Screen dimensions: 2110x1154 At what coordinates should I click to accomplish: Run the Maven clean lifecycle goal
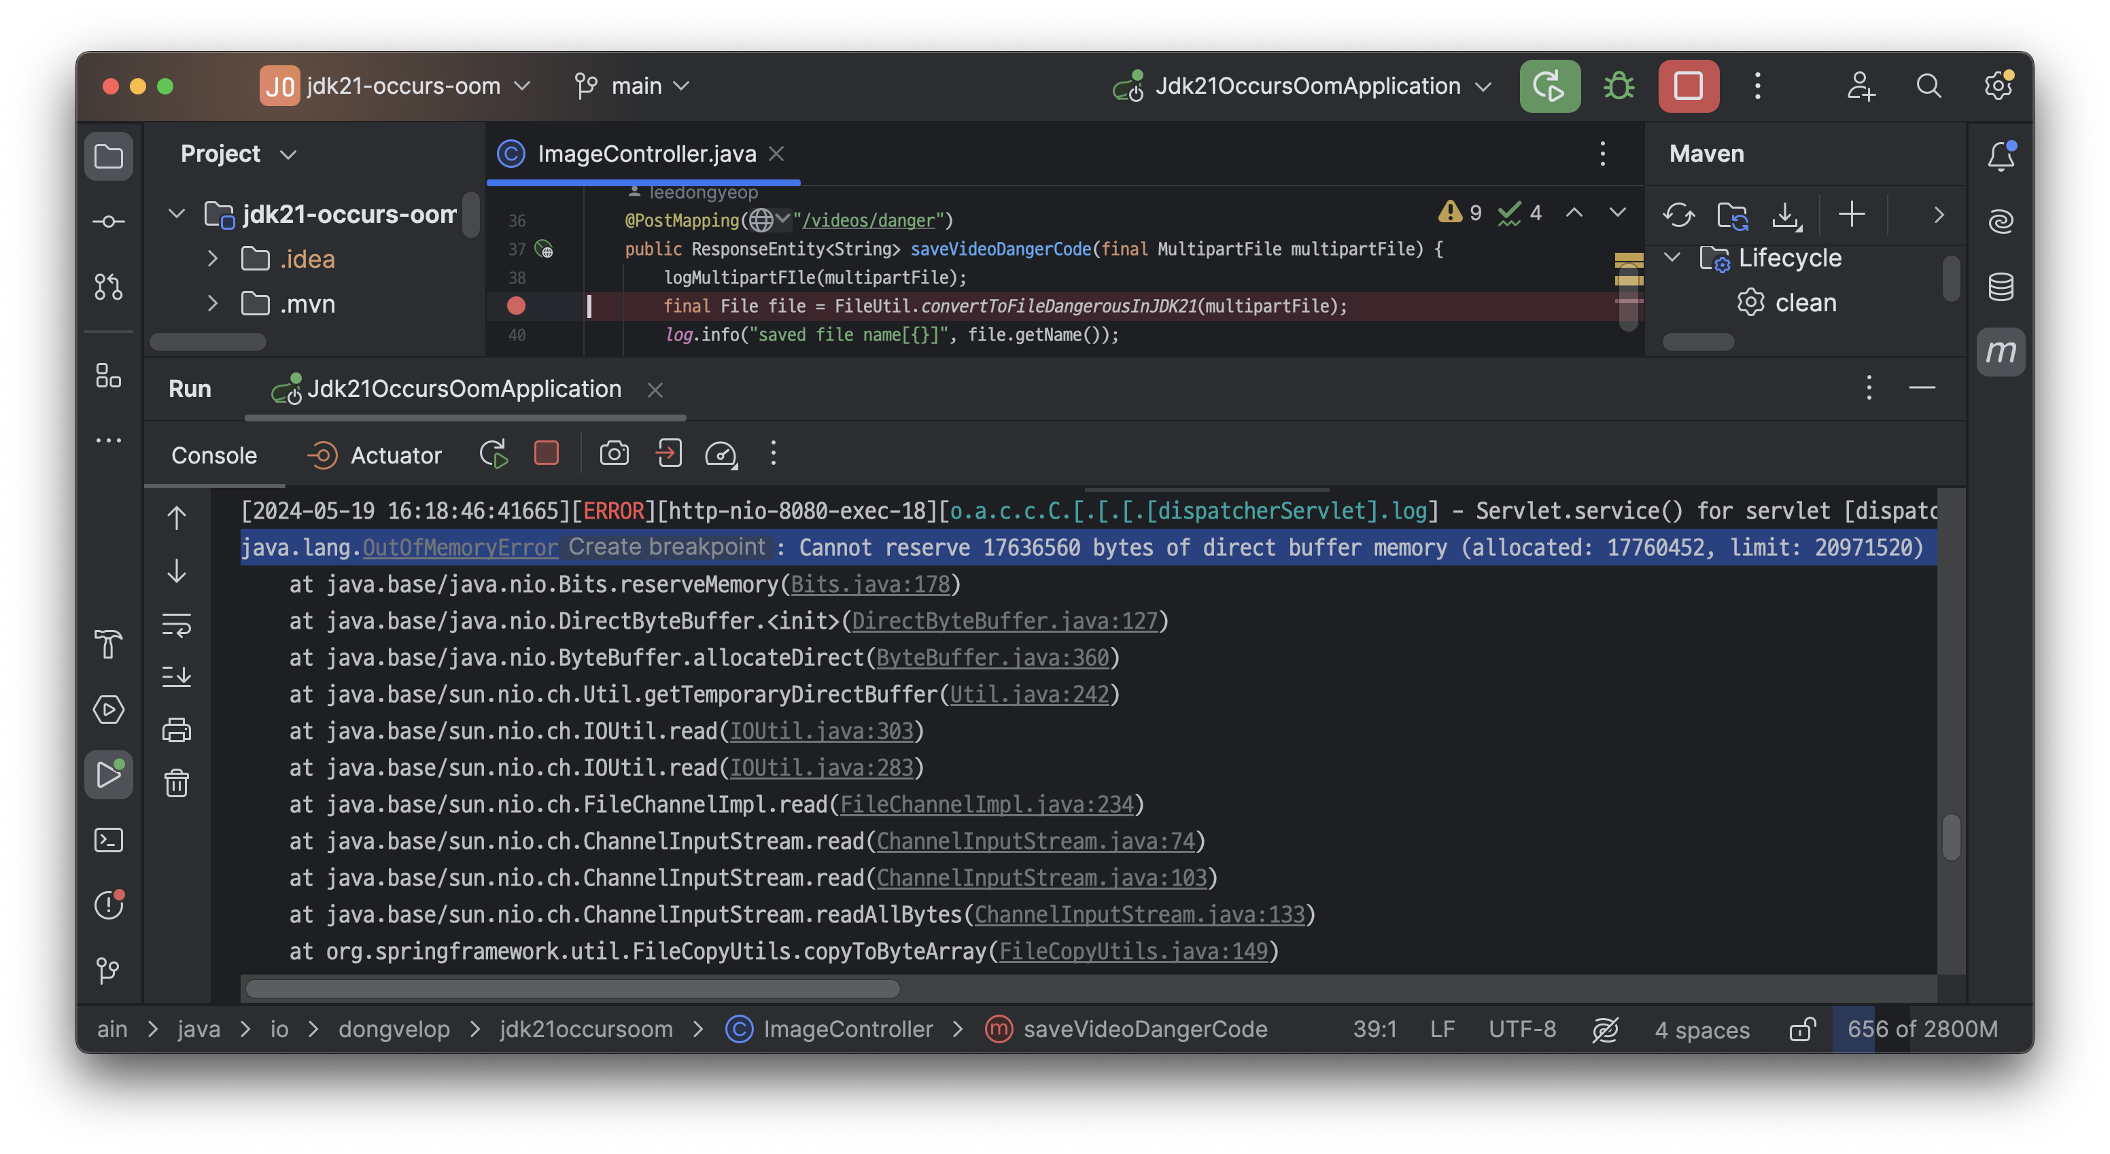click(1787, 303)
